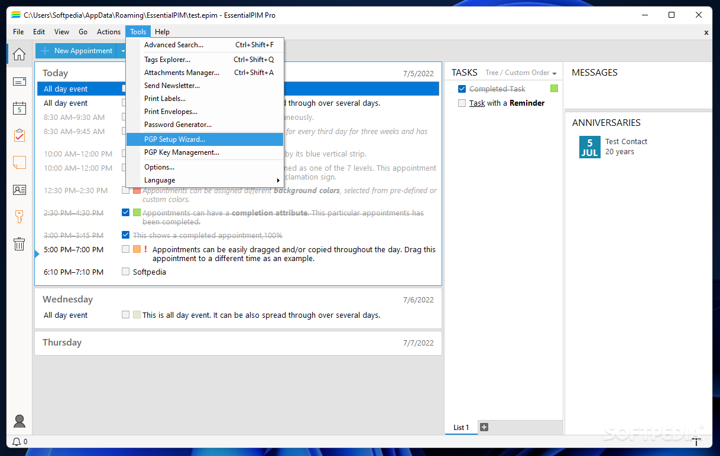Open Options from Tools menu
720x456 pixels.
[205, 167]
